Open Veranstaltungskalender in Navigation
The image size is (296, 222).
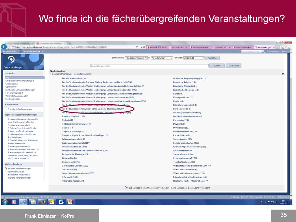click(x=16, y=96)
